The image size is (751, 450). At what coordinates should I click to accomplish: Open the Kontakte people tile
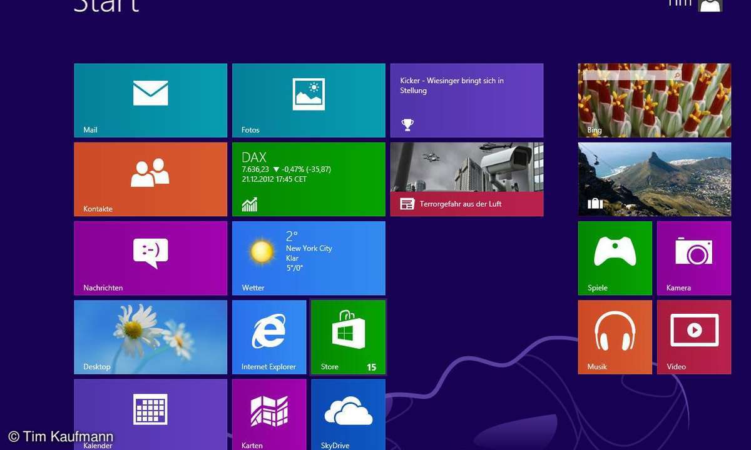click(151, 179)
